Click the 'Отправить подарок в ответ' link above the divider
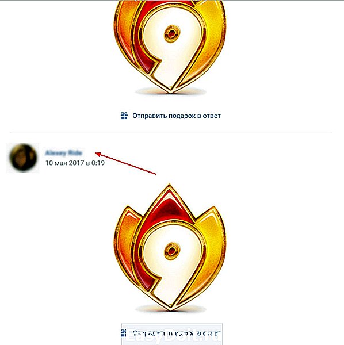The height and width of the screenshot is (345, 344). click(176, 116)
